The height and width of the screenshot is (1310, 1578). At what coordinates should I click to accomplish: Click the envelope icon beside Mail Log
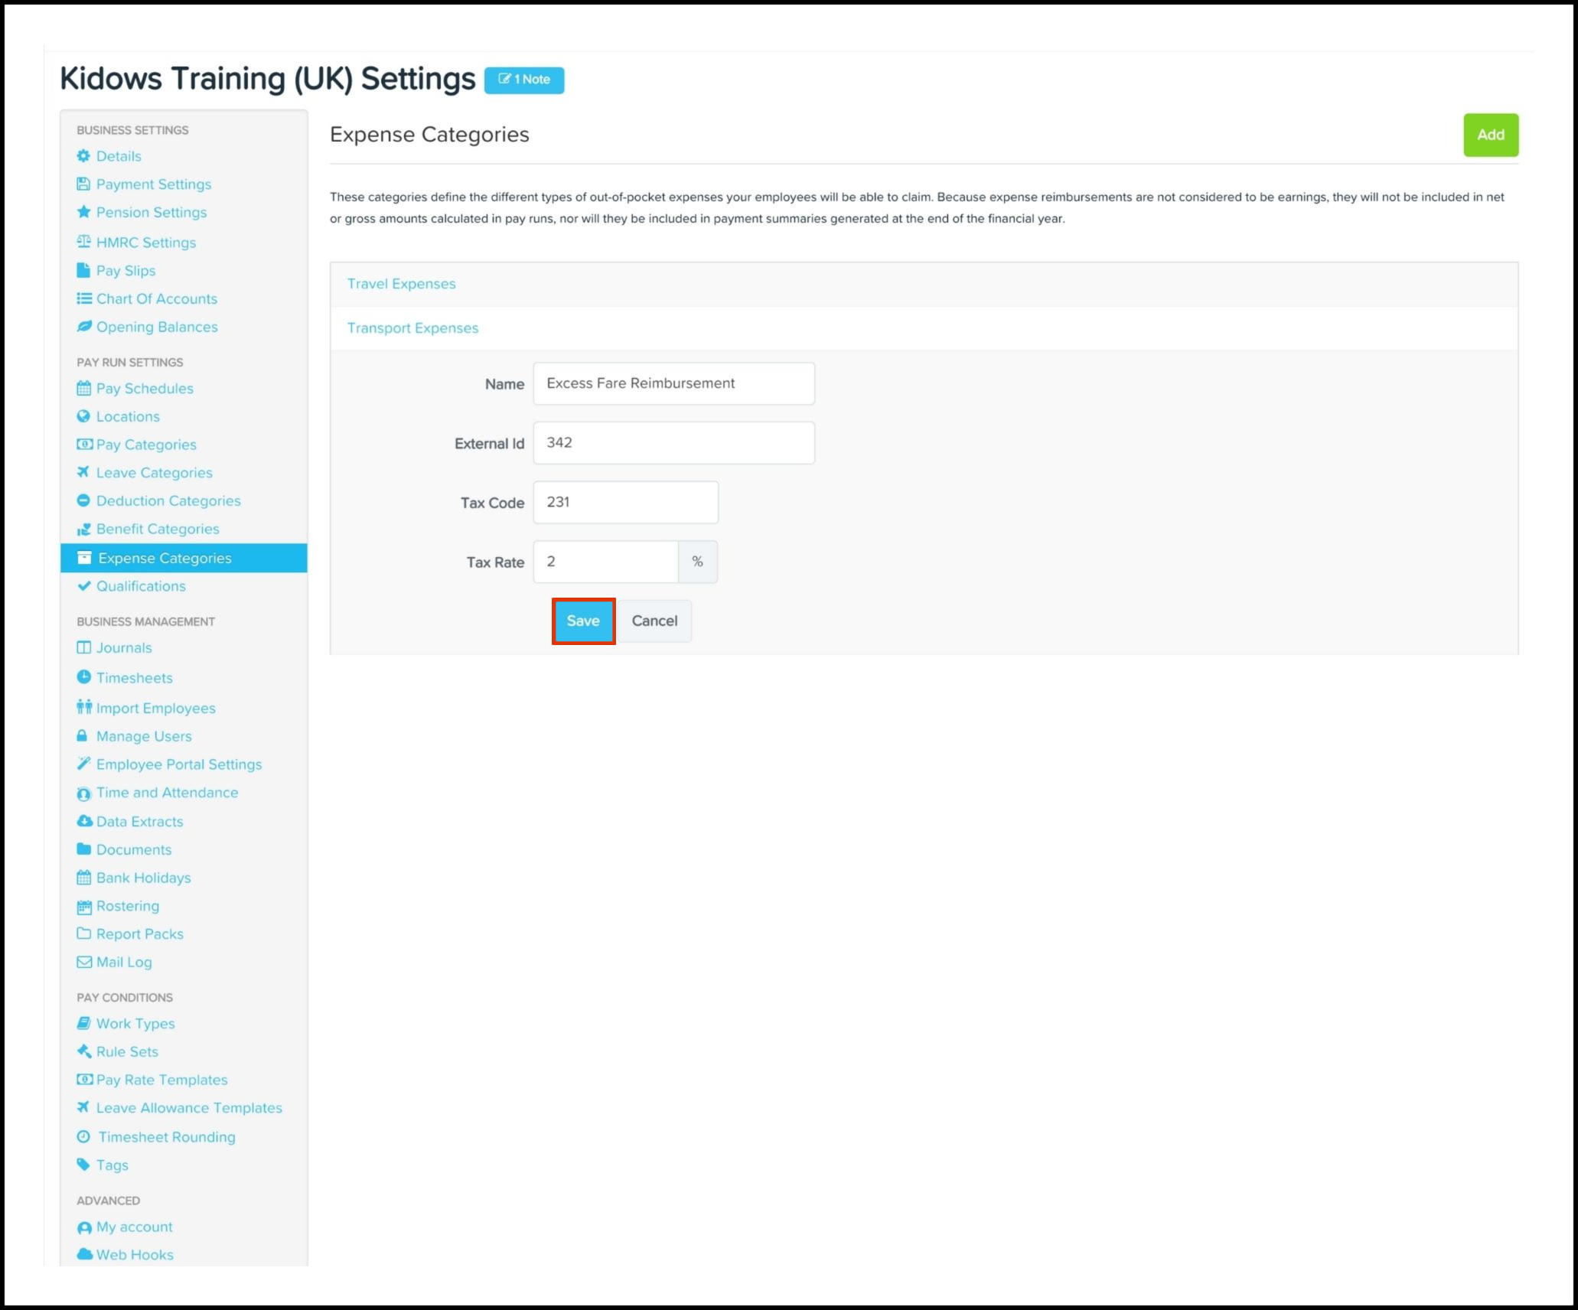point(83,962)
